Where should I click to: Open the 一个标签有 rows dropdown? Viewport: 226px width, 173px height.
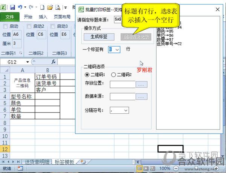coord(117,50)
